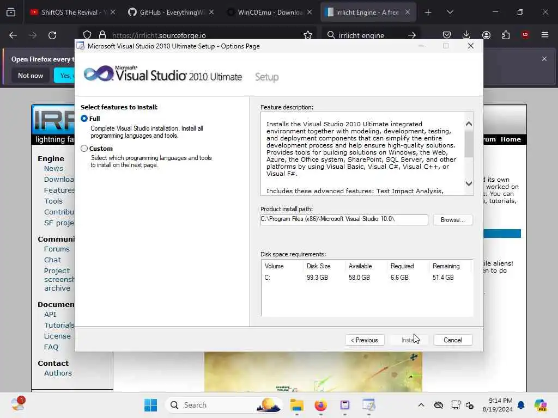
Task: Show hidden system tray icons
Action: click(x=421, y=405)
